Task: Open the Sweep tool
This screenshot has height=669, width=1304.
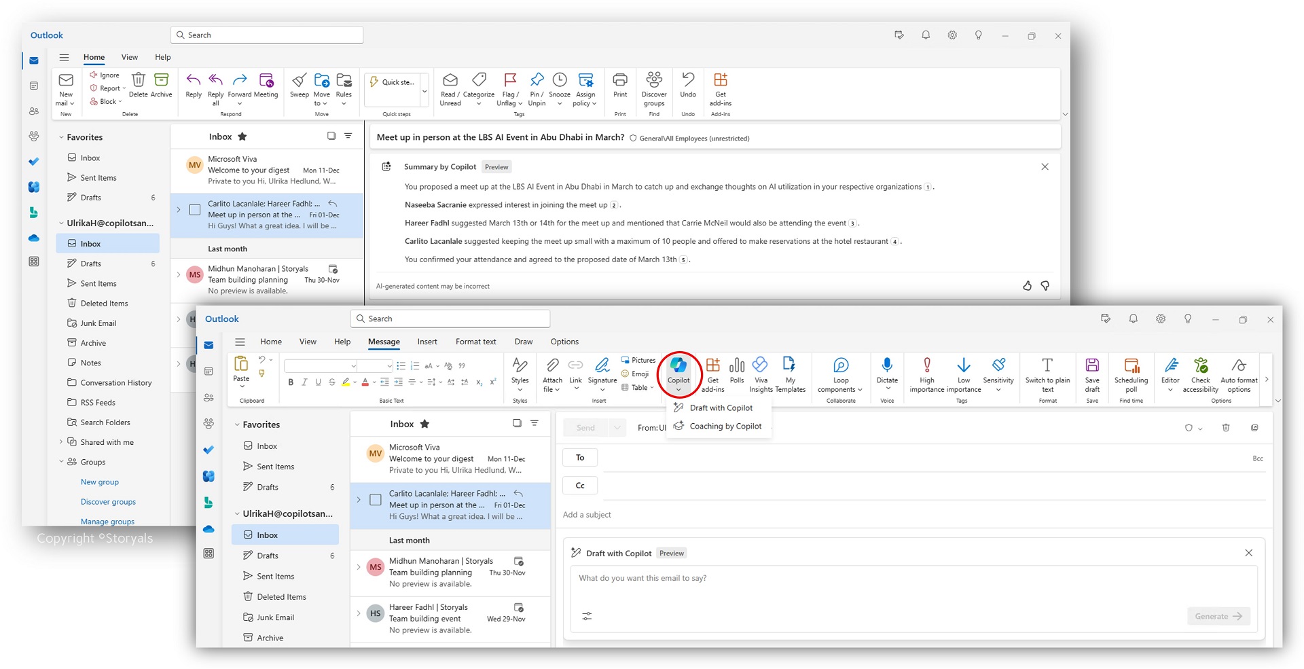Action: [299, 88]
